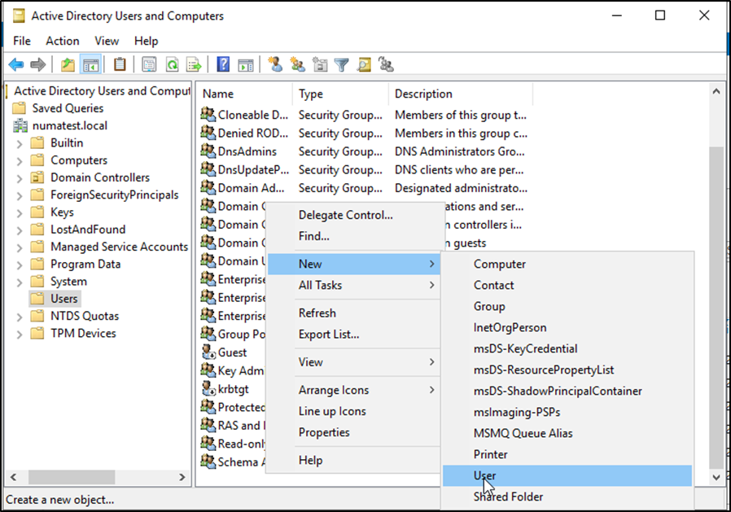The height and width of the screenshot is (512, 731).
Task: Click Delegate Control in context menu
Action: pyautogui.click(x=345, y=215)
